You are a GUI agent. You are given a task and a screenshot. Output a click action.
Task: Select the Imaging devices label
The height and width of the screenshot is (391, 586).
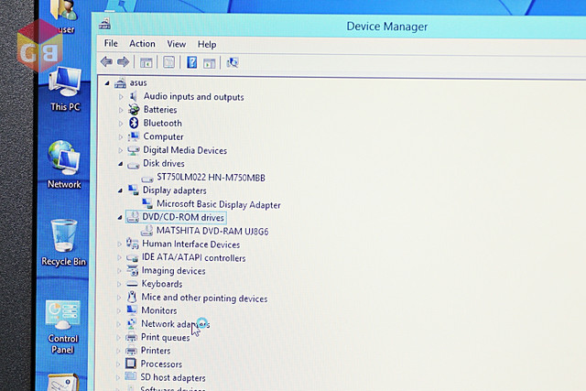click(173, 271)
